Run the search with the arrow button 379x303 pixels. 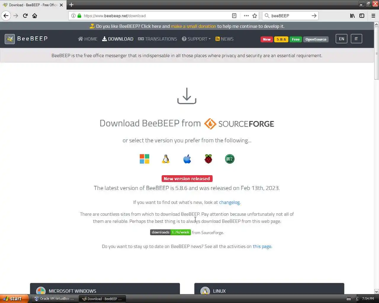(314, 16)
